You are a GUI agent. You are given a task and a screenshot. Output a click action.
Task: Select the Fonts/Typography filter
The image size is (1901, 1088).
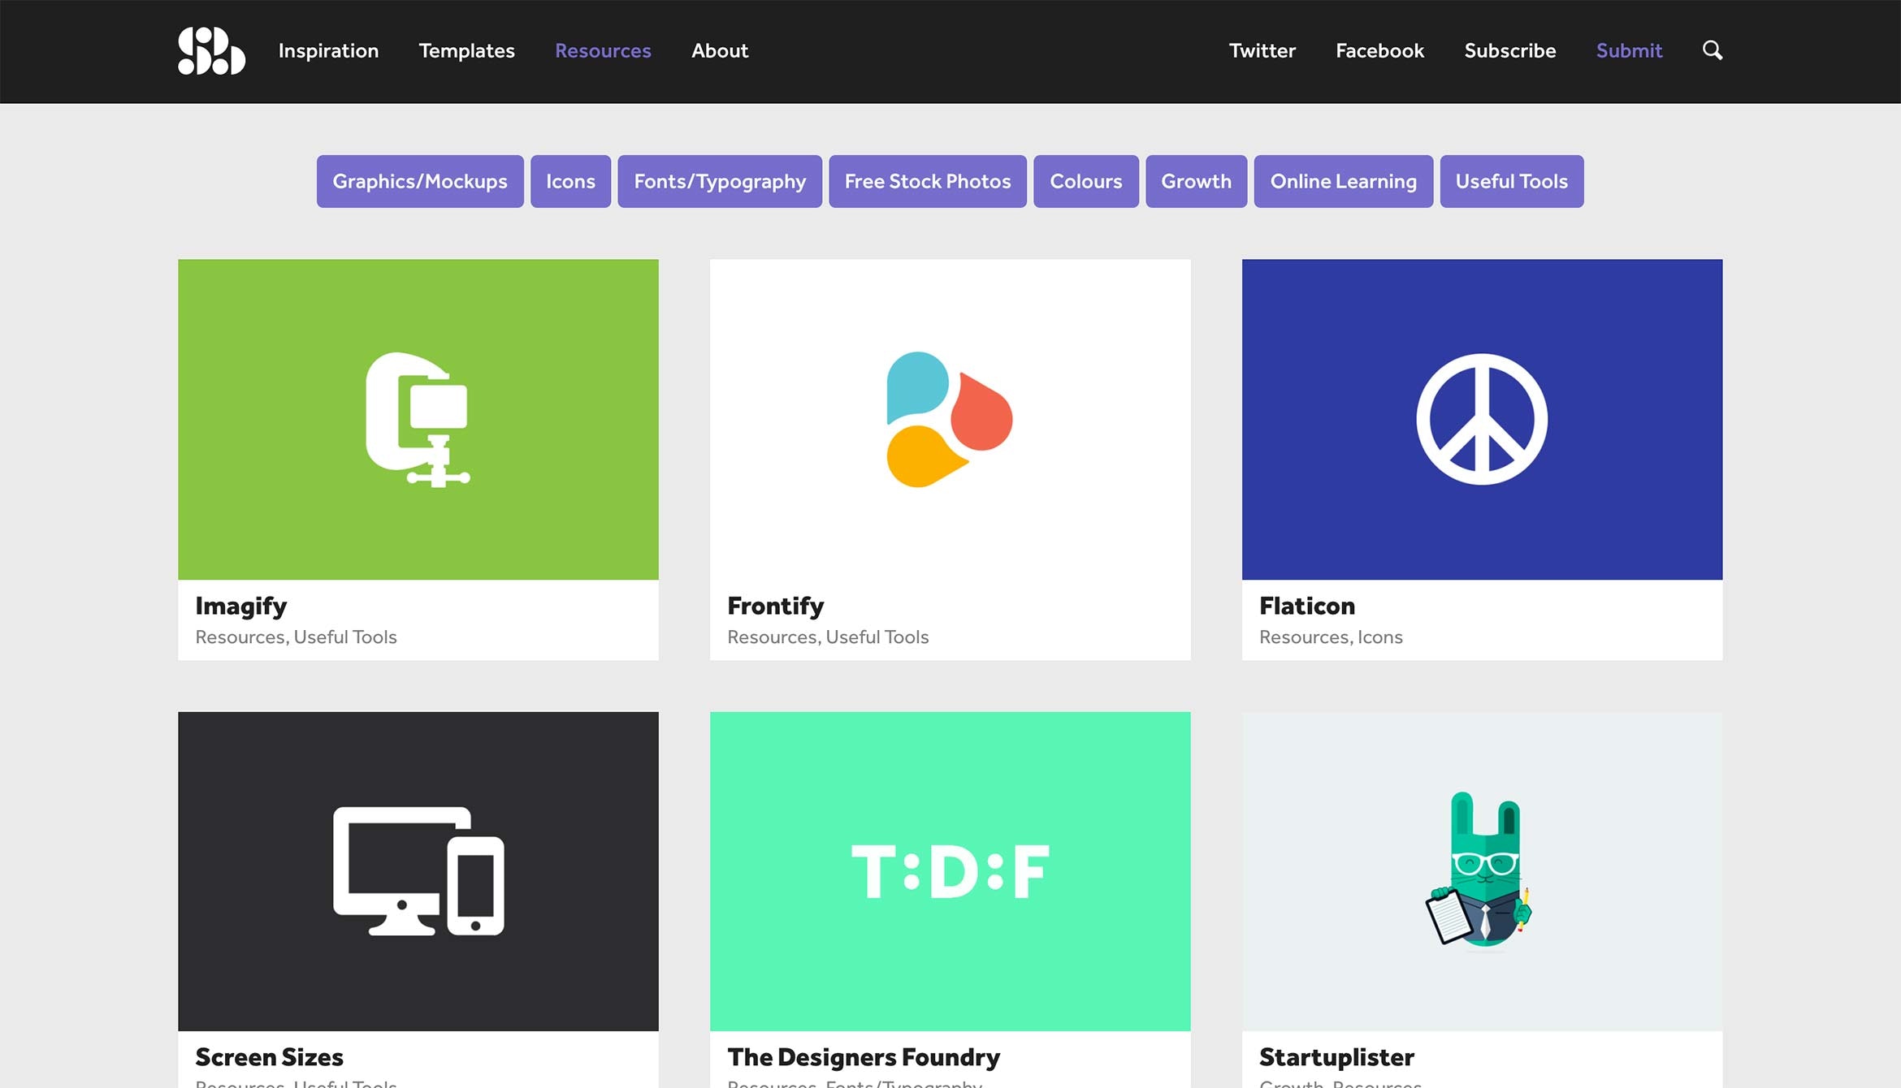pyautogui.click(x=719, y=181)
